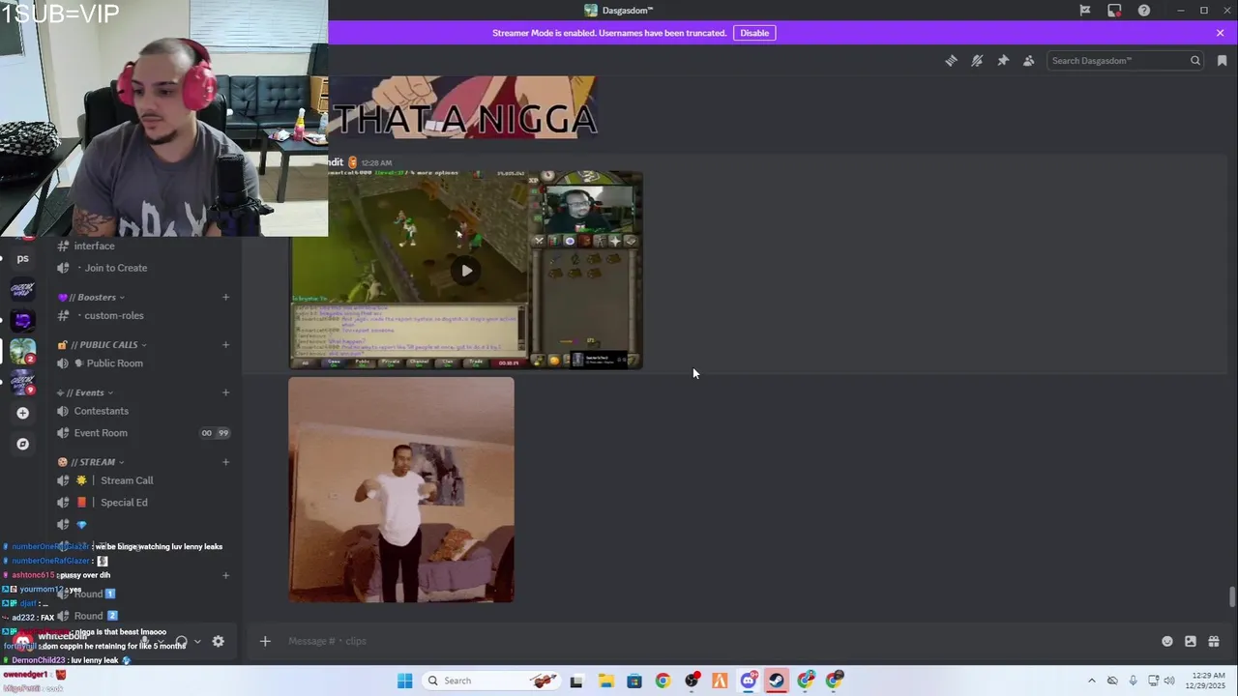
Task: Open Pinned Messages pin icon
Action: click(1003, 60)
